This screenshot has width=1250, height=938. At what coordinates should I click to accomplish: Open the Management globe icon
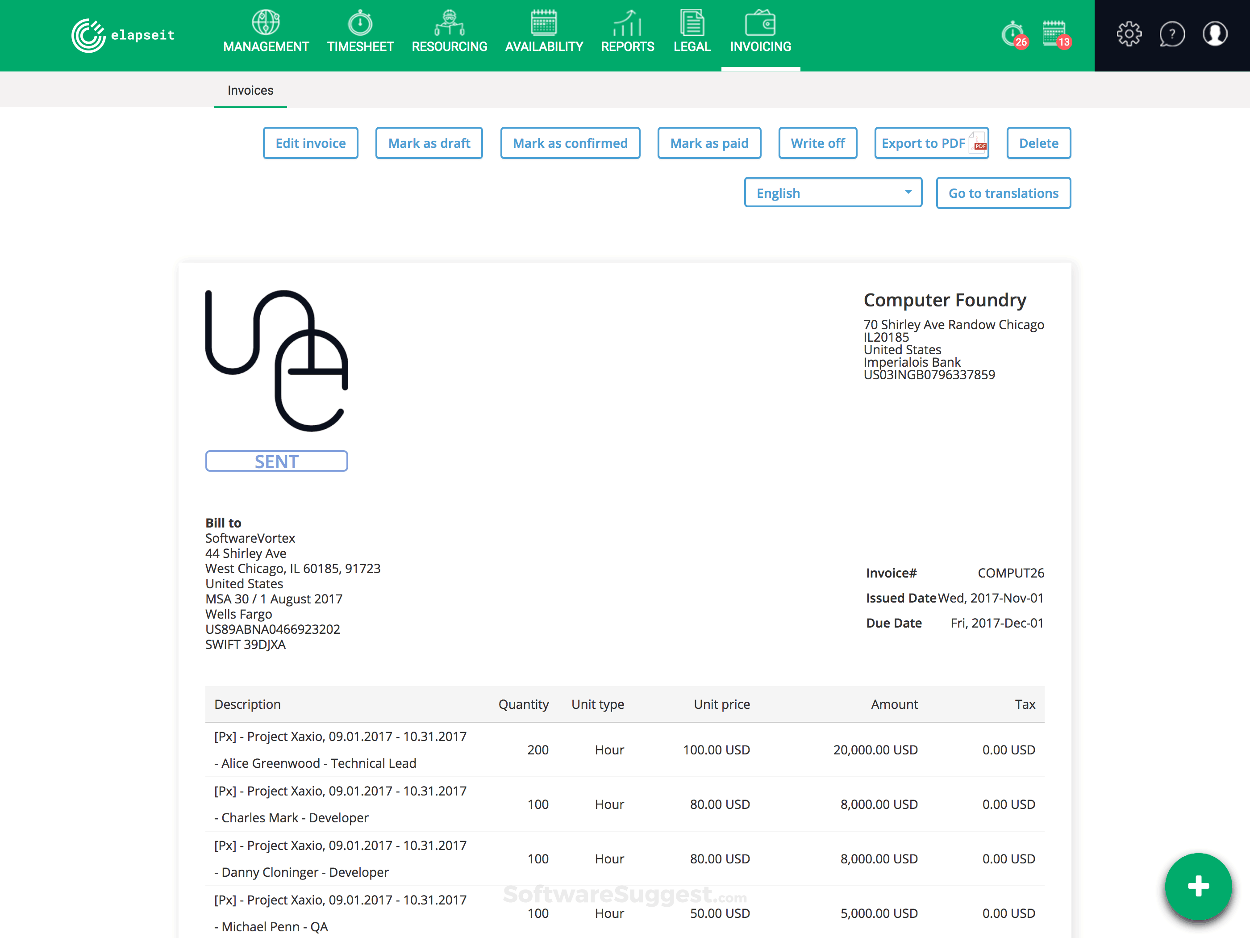[x=266, y=23]
